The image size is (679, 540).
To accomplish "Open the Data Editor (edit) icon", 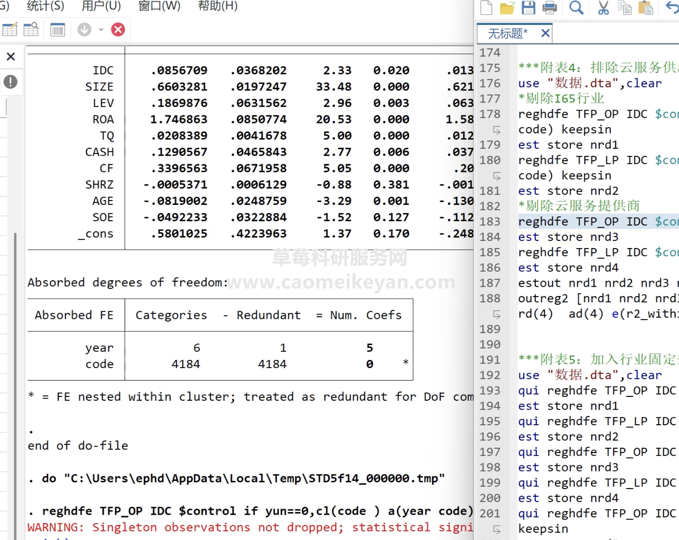I will coord(9,30).
